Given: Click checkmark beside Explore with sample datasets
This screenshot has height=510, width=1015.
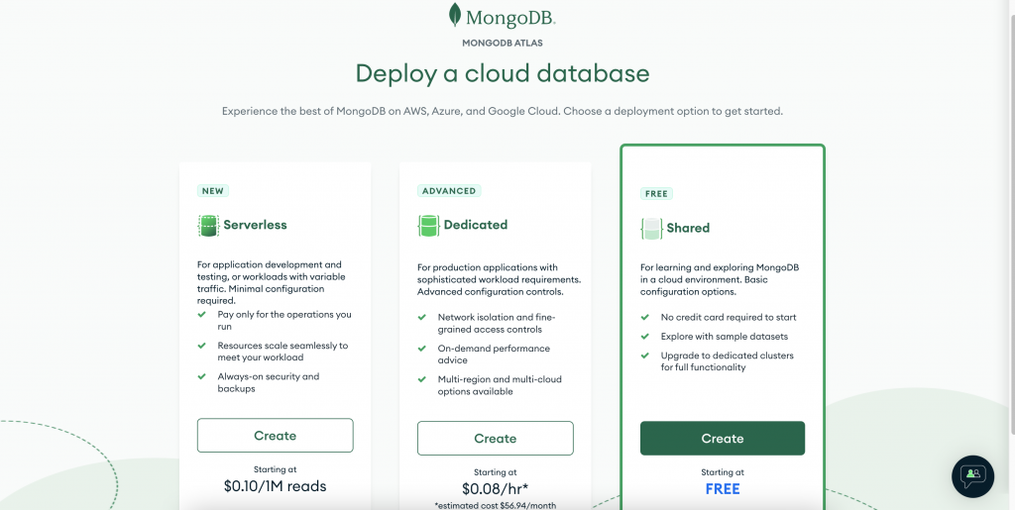Looking at the screenshot, I should coord(644,336).
